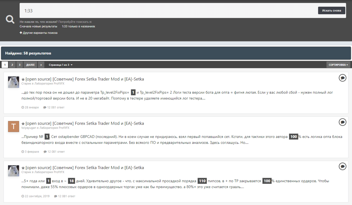Open comment bubble icon on tolyayugan's result
The height and width of the screenshot is (205, 352).
342,122
